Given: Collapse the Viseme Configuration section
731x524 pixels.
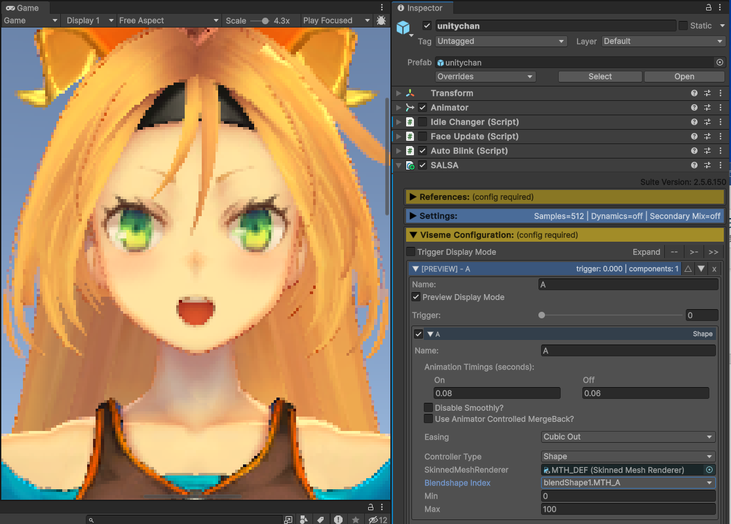Looking at the screenshot, I should [565, 235].
